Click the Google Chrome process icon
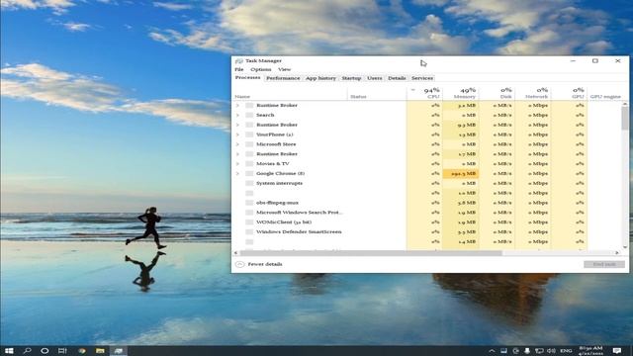Screen dimensions: 633x356 pyautogui.click(x=249, y=174)
